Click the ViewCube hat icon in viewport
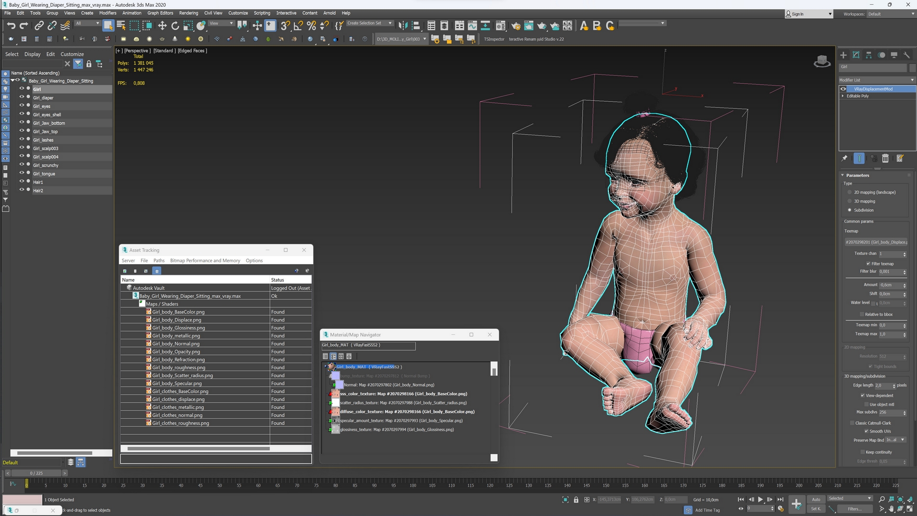This screenshot has width=917, height=516. click(822, 62)
